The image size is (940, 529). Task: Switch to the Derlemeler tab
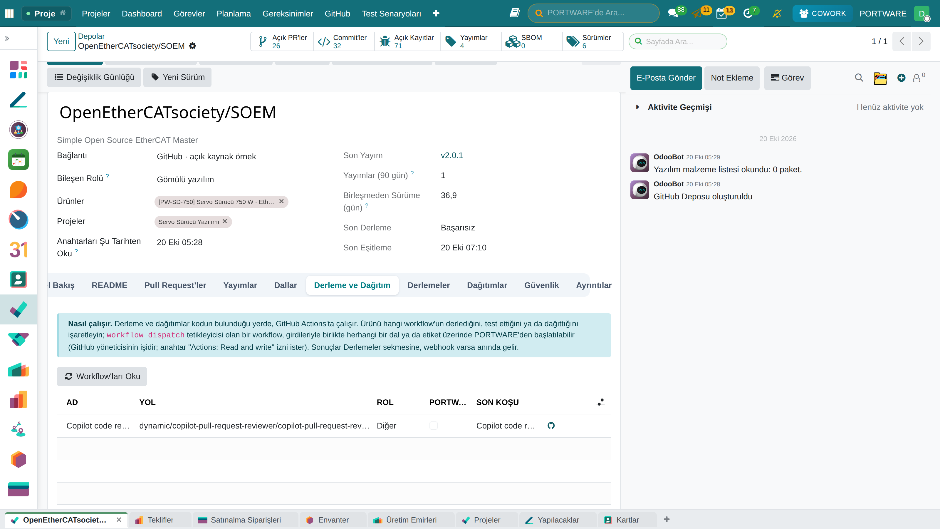point(428,285)
